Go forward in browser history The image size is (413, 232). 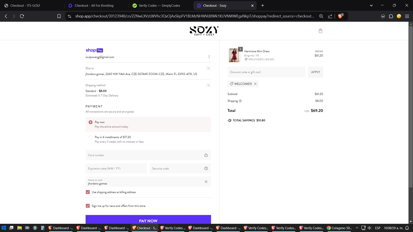(14, 16)
